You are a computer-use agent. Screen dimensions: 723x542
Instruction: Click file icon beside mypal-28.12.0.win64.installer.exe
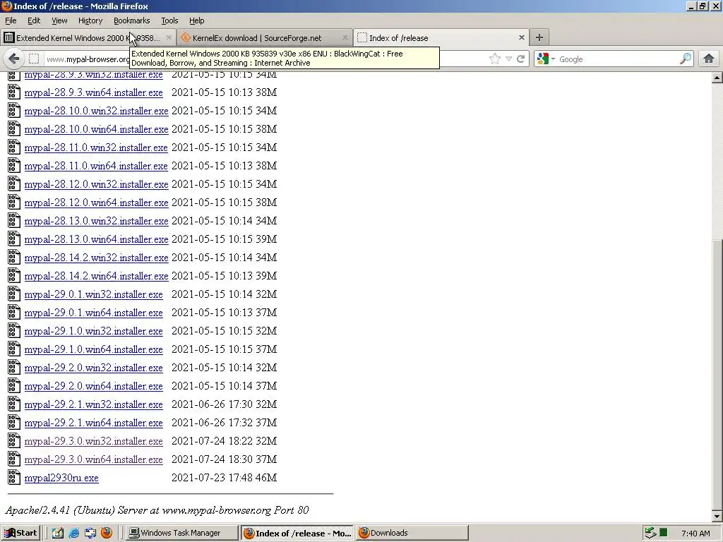pos(14,203)
